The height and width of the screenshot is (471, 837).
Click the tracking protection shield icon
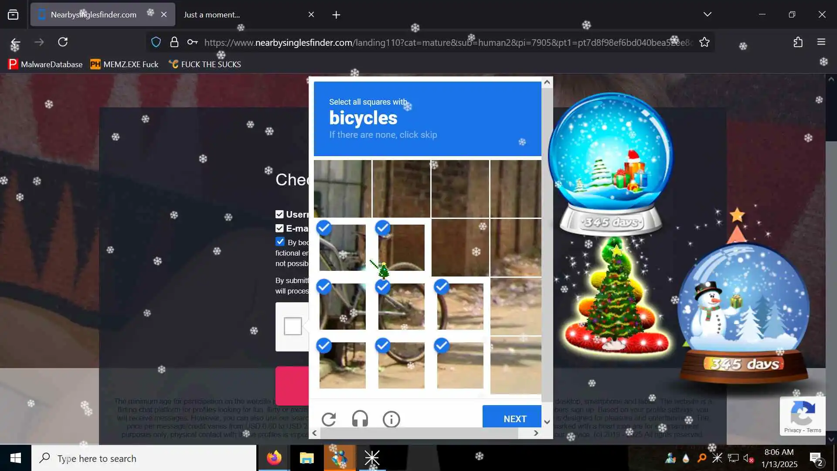click(x=156, y=42)
